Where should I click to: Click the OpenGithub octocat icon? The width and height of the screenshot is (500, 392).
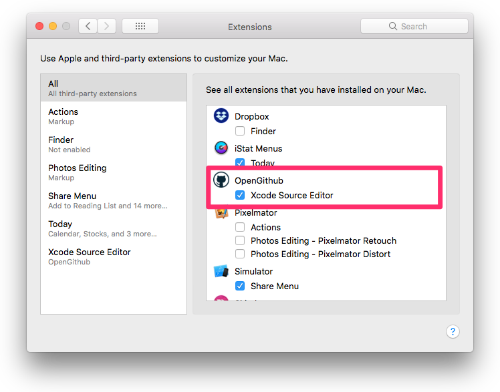tap(221, 180)
